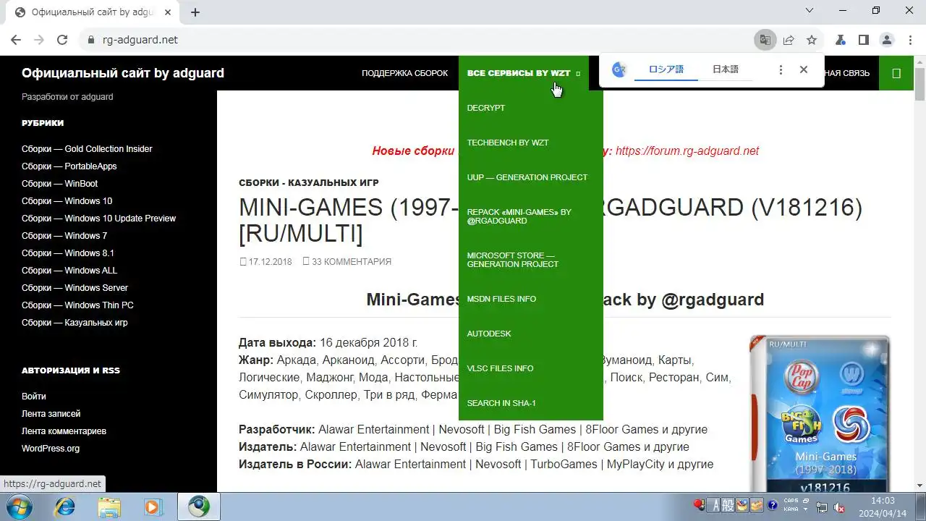
Task: Open Сборки — Gold Collection Insider category
Action: (87, 149)
